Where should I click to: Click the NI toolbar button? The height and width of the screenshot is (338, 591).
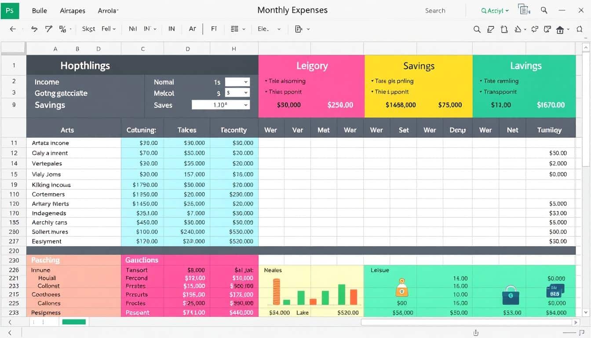133,29
